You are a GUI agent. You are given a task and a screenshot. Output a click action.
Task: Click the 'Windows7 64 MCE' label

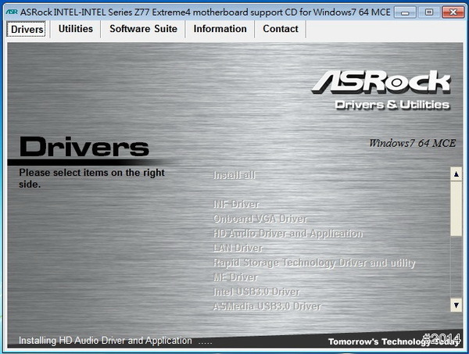pyautogui.click(x=412, y=143)
